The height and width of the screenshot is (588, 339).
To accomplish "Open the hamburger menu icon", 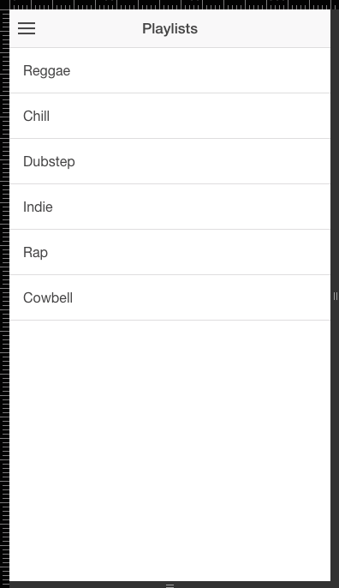I will click(x=27, y=28).
